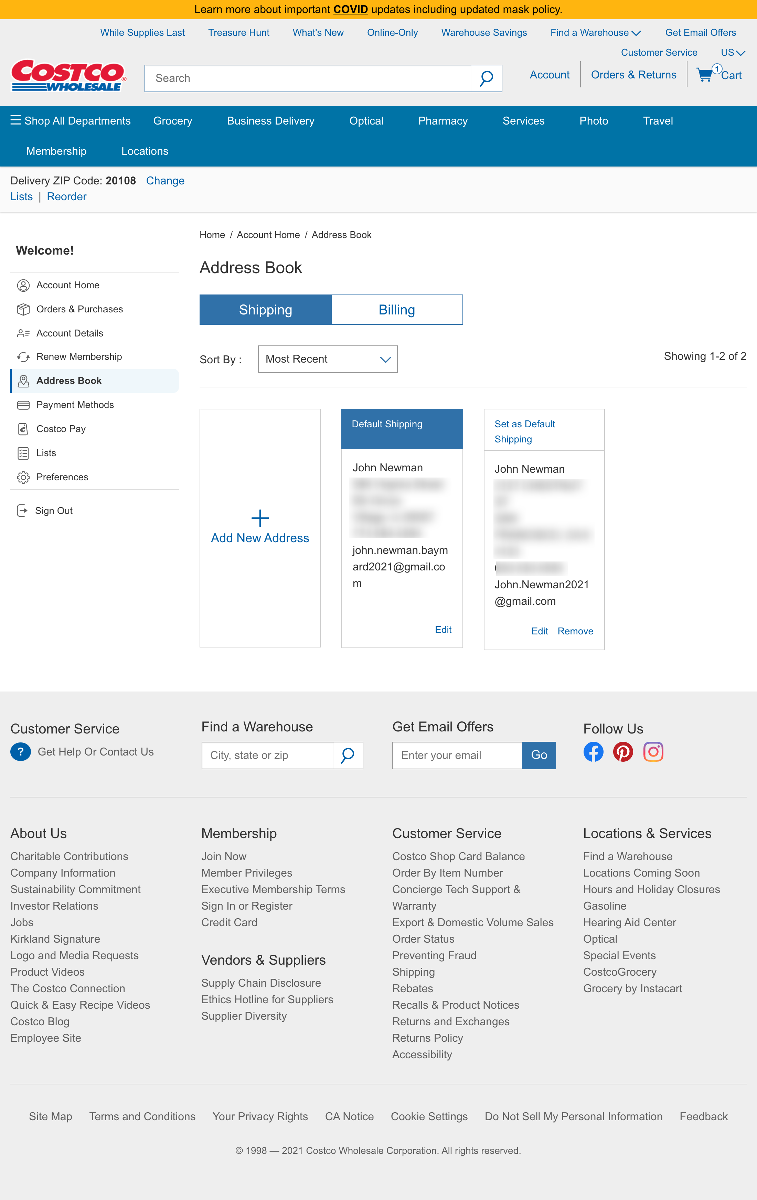Switch to the Billing tab
The image size is (757, 1200).
[x=397, y=309]
